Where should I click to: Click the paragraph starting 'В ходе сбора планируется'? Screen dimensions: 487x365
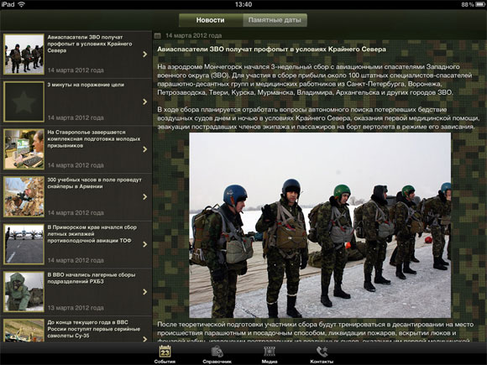pos(318,118)
